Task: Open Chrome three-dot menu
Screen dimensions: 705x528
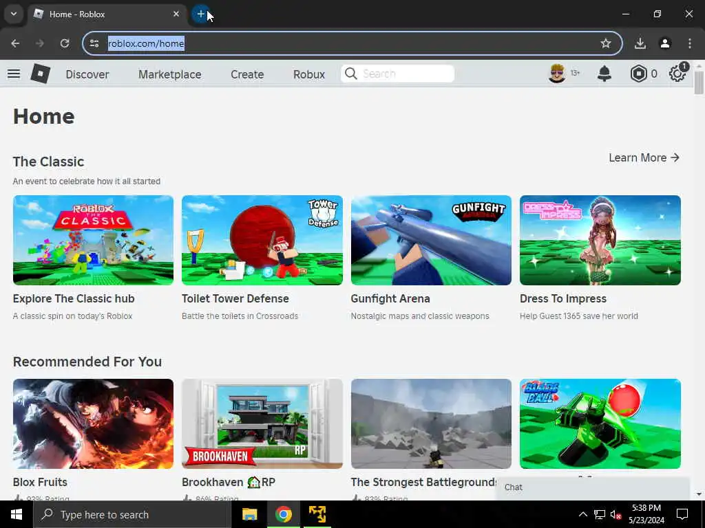Action: (x=690, y=43)
